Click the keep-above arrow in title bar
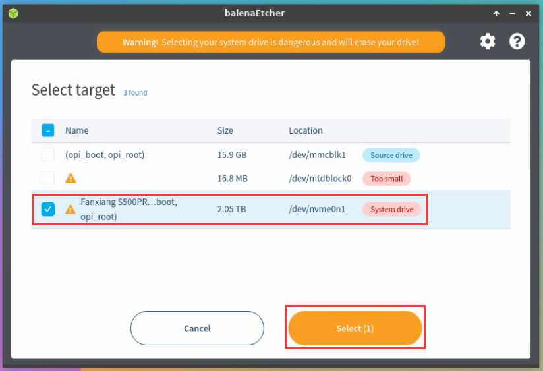 (x=496, y=14)
